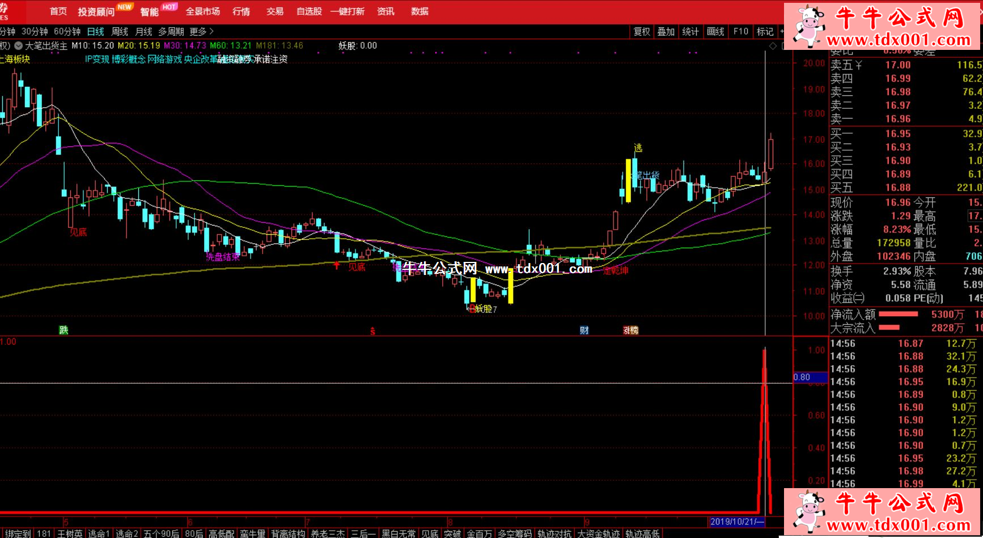Select the 高低配 indicator tab
This screenshot has height=538, width=983.
click(x=221, y=533)
